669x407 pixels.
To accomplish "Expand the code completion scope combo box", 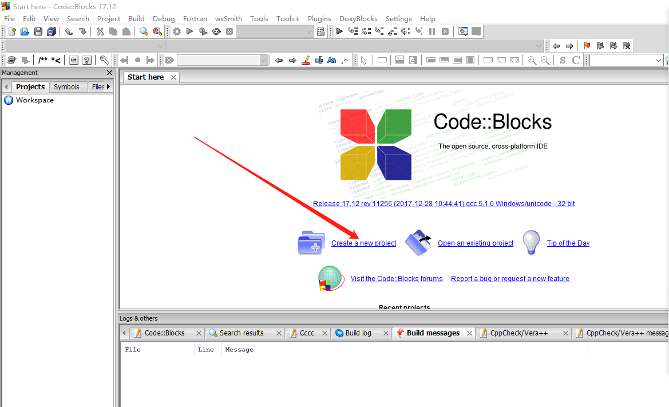I will 160,46.
